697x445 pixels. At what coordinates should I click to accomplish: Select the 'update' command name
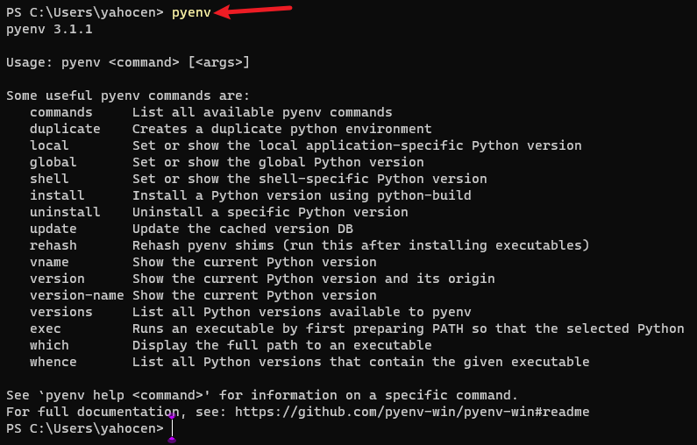tap(53, 229)
